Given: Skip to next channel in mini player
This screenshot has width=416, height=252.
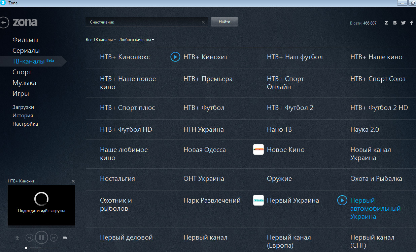Looking at the screenshot, I should pyautogui.click(x=54, y=238).
